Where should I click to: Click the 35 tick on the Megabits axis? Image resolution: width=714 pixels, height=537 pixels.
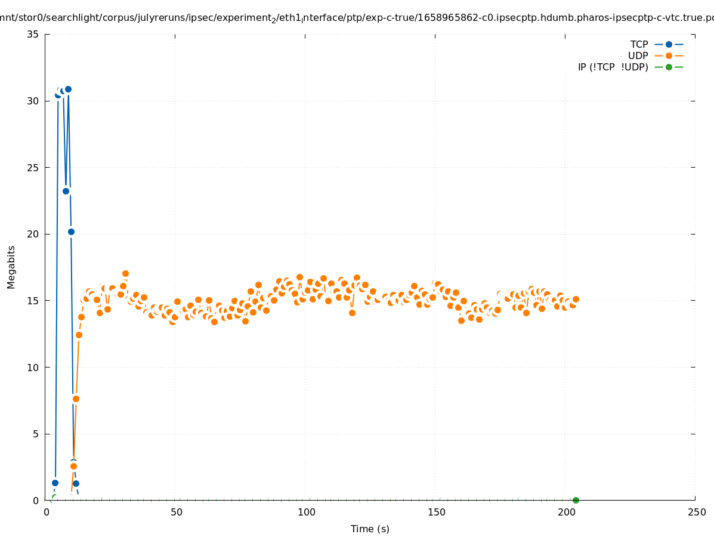click(x=33, y=34)
